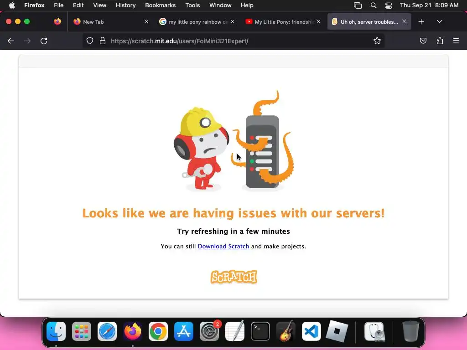Open a new tab with plus

tap(421, 22)
